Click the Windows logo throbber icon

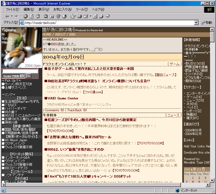point(209,10)
